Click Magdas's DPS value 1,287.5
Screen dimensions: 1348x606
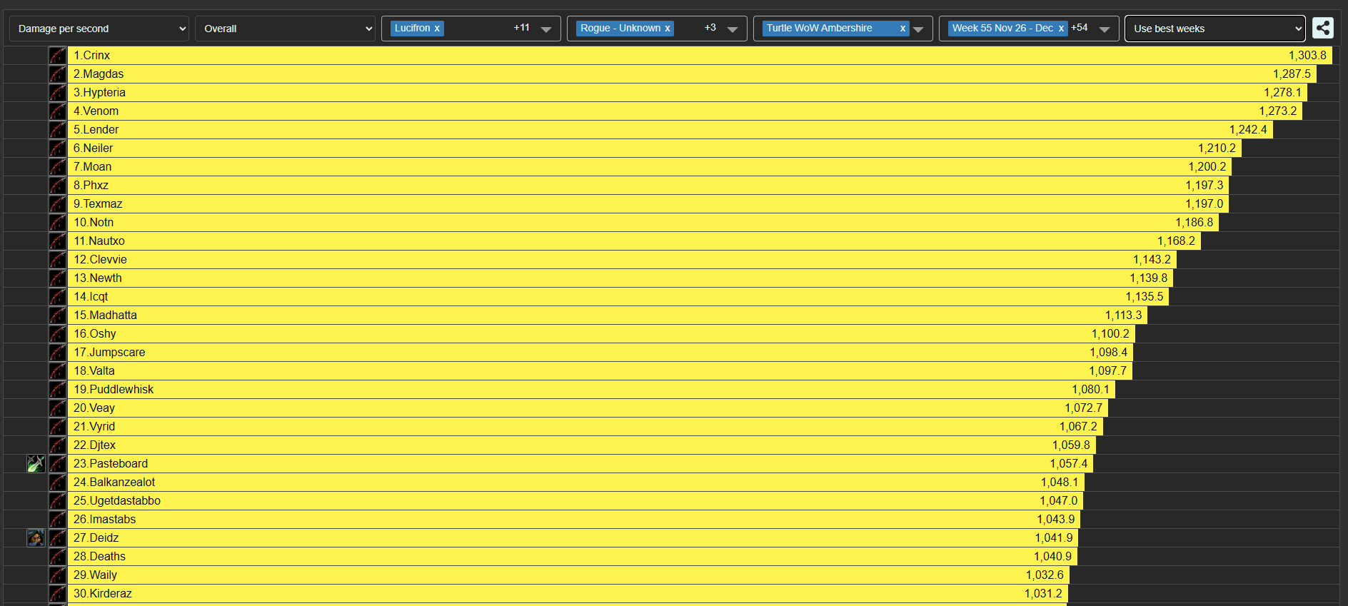tap(1292, 74)
